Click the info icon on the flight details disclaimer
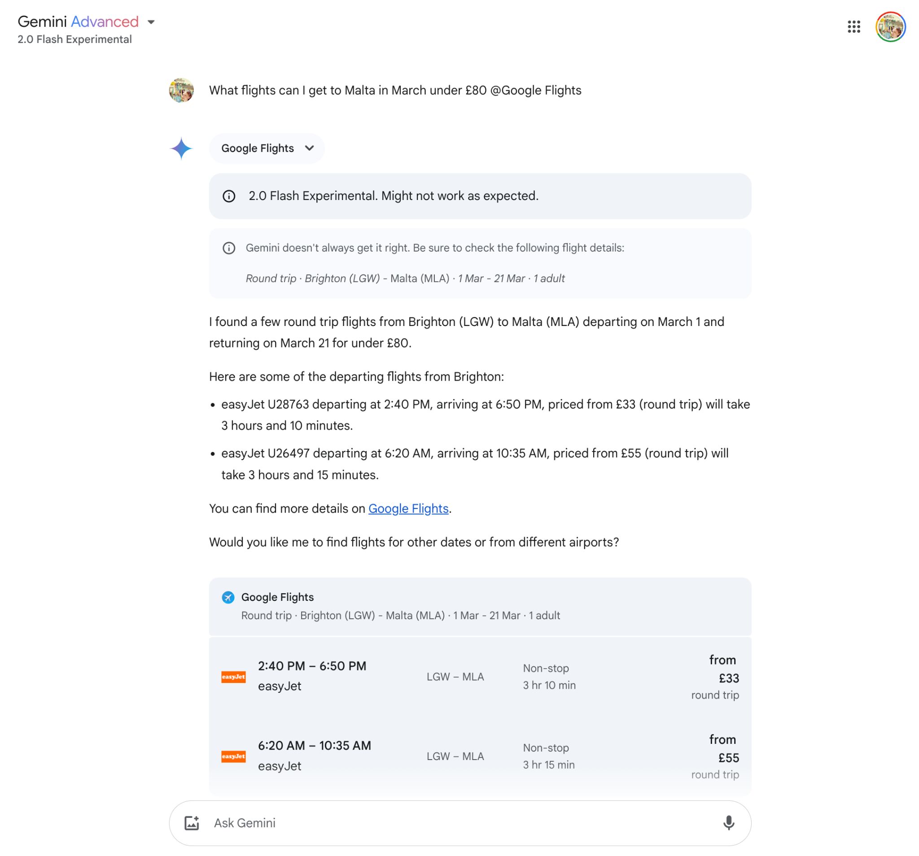 point(230,248)
